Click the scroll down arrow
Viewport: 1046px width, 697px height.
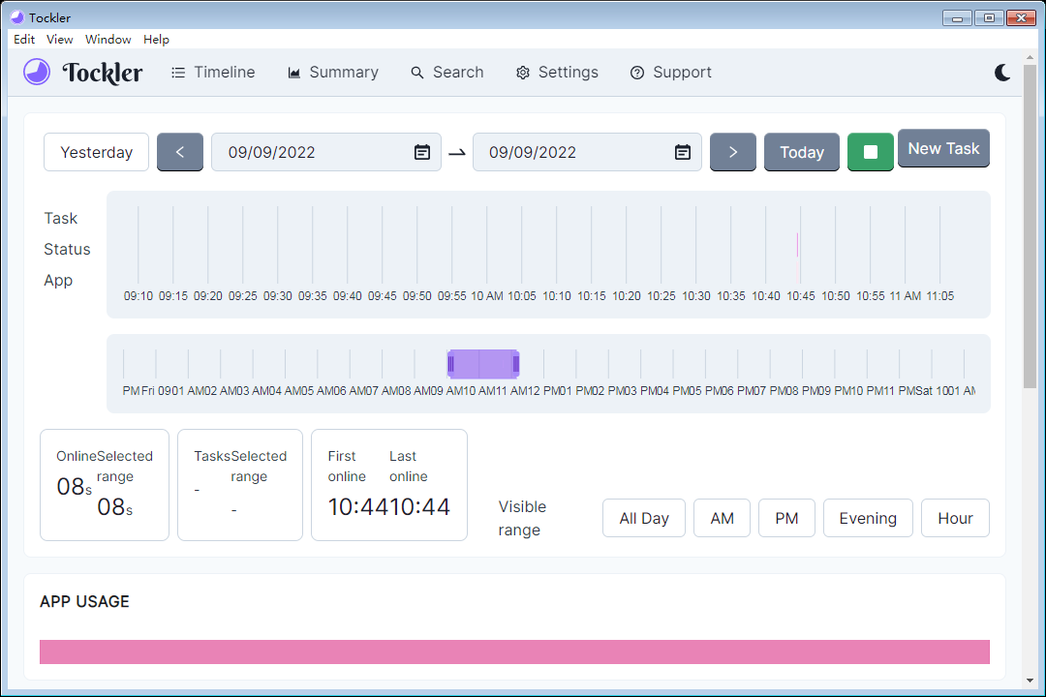1030,681
